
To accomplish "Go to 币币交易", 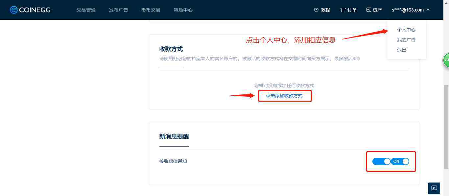I will [x=151, y=10].
